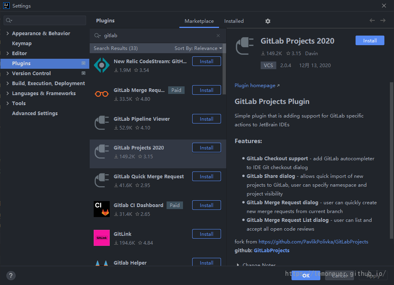Install the GitLink plugin
This screenshot has width=394, height=285.
pos(207,234)
